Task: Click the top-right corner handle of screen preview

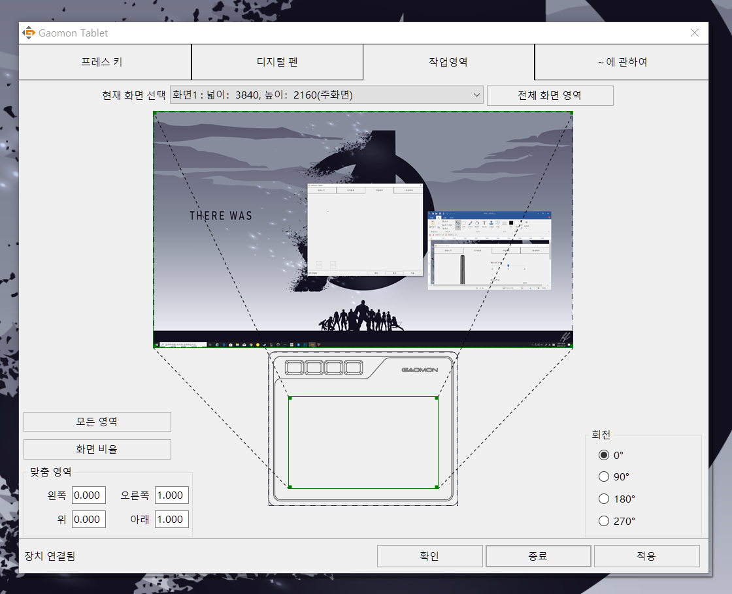Action: pyautogui.click(x=571, y=114)
